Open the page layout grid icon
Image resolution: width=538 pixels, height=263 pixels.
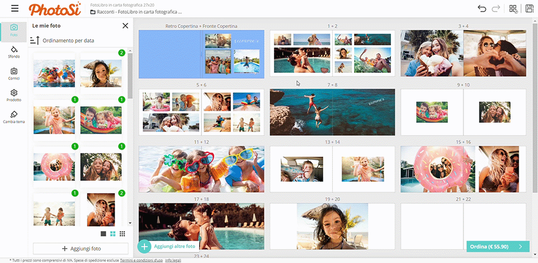[513, 8]
